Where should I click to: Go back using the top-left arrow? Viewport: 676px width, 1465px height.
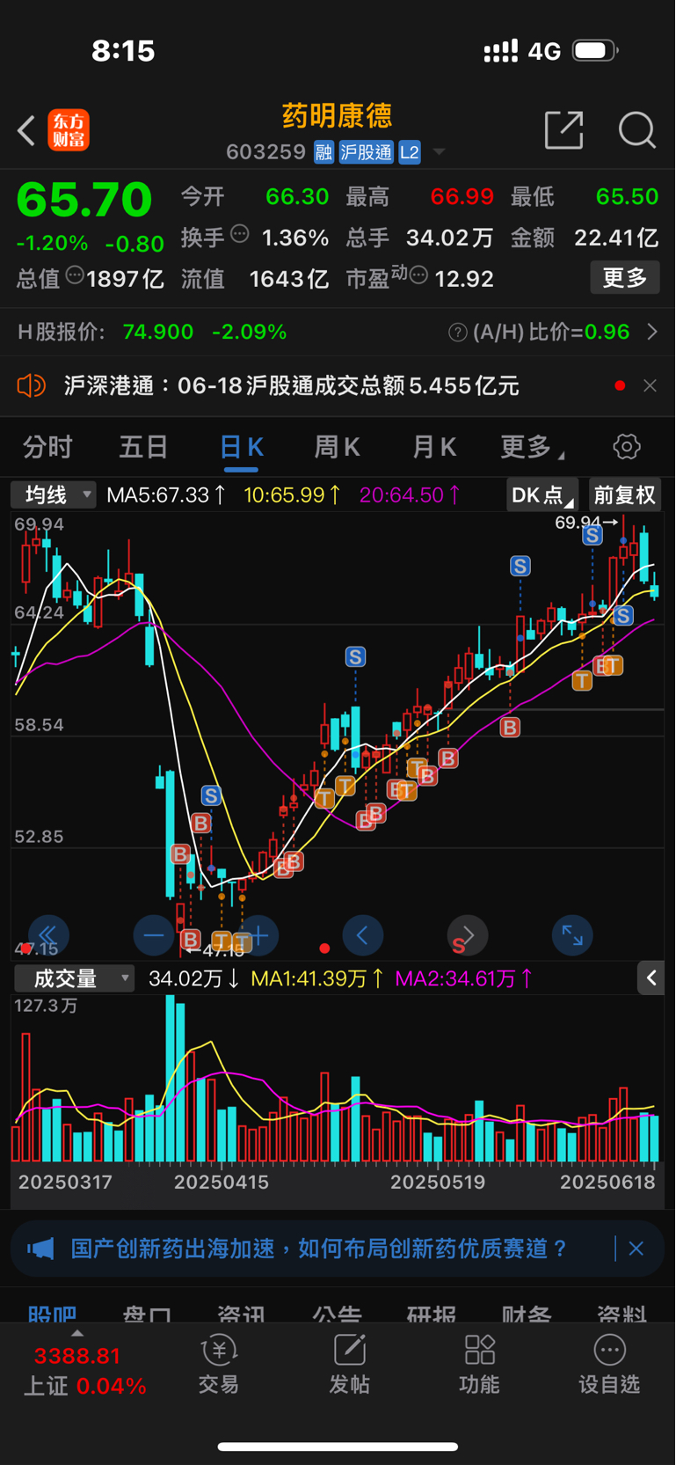(26, 131)
